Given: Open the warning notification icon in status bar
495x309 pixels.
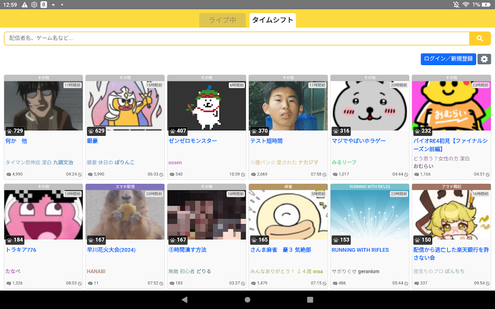Looking at the screenshot, I should (25, 4).
